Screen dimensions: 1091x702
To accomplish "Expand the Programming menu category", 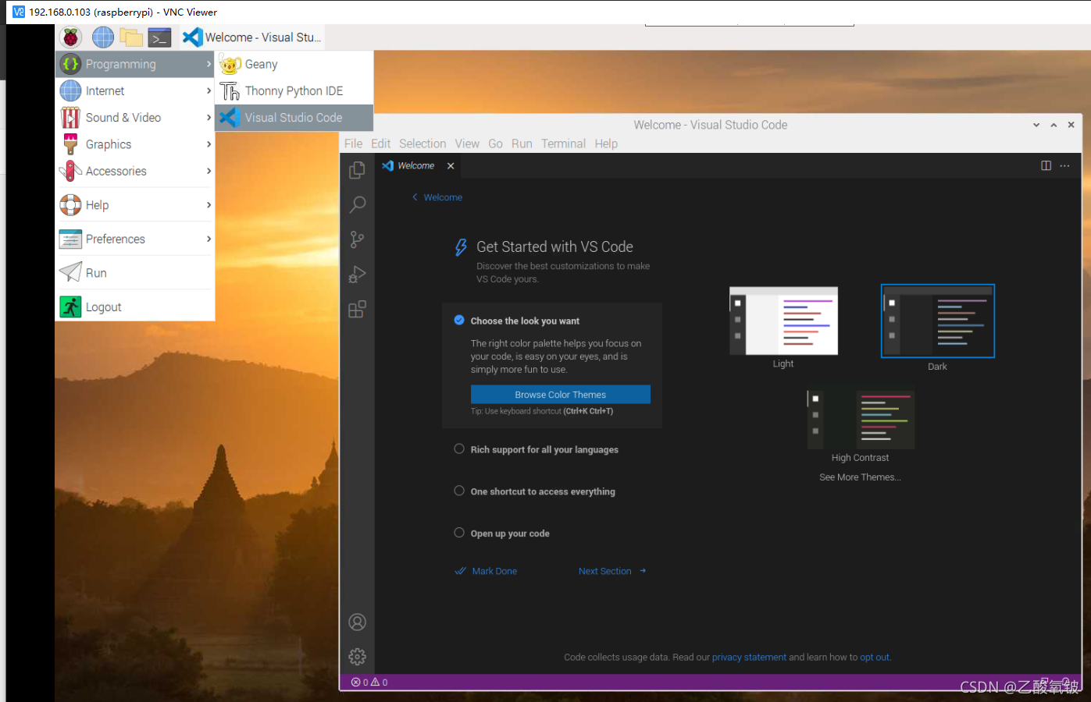I will [x=135, y=64].
